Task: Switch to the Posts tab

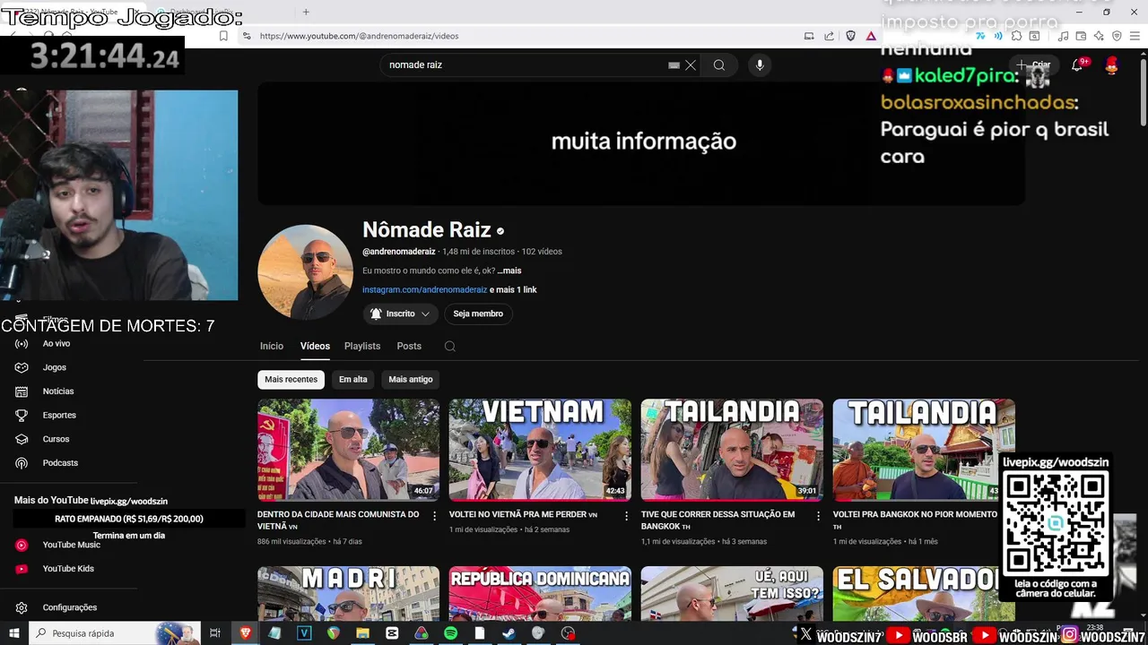Action: 409,346
